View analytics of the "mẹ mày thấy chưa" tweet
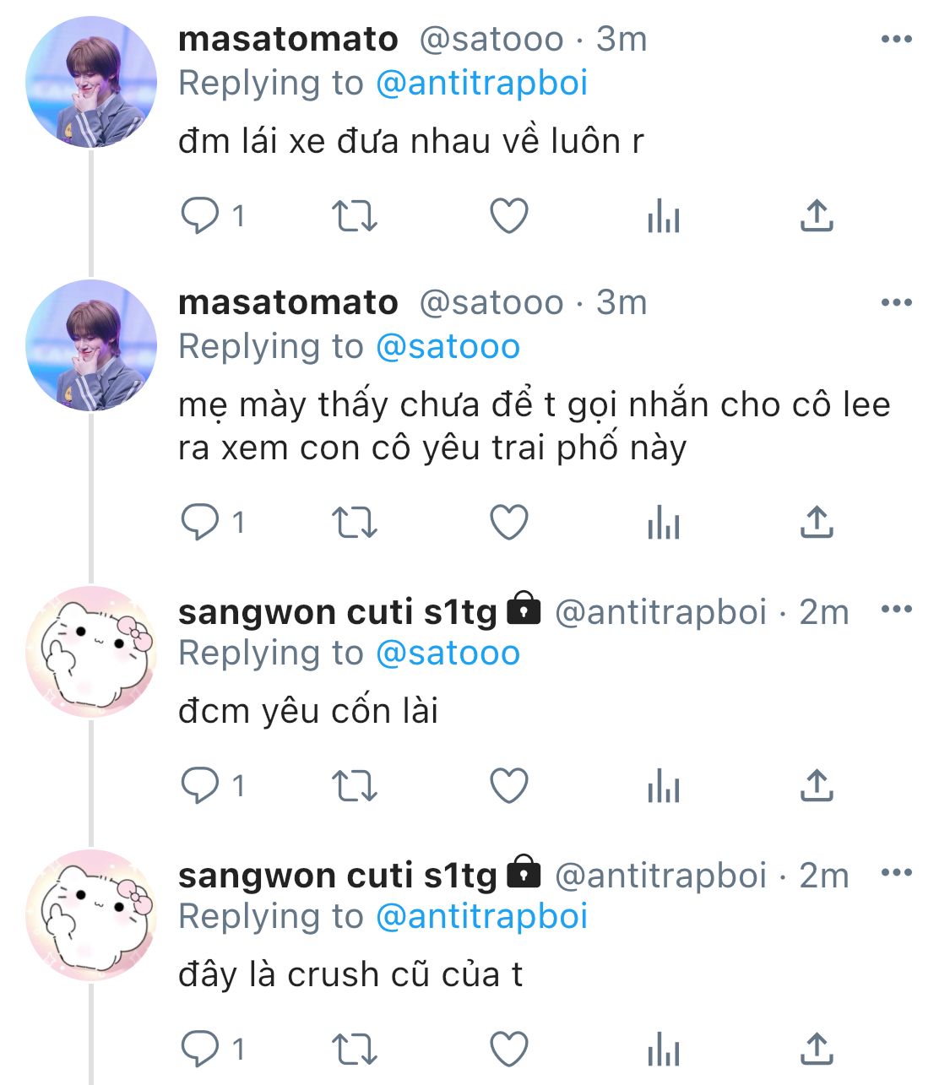The width and height of the screenshot is (950, 1085). [664, 523]
